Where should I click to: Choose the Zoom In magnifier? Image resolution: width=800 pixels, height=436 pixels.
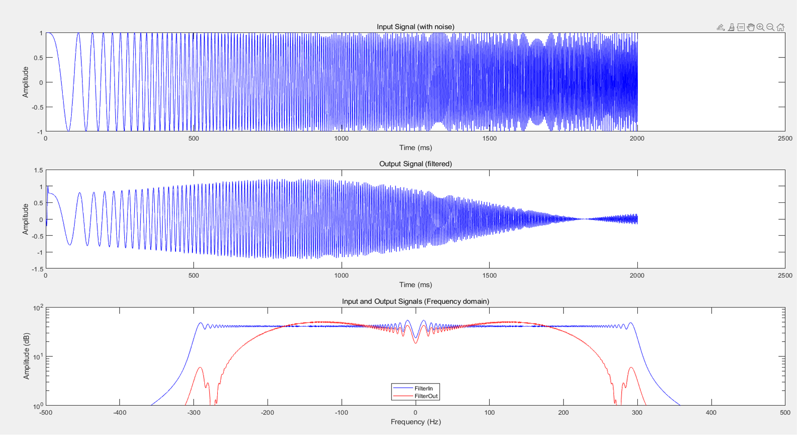760,28
